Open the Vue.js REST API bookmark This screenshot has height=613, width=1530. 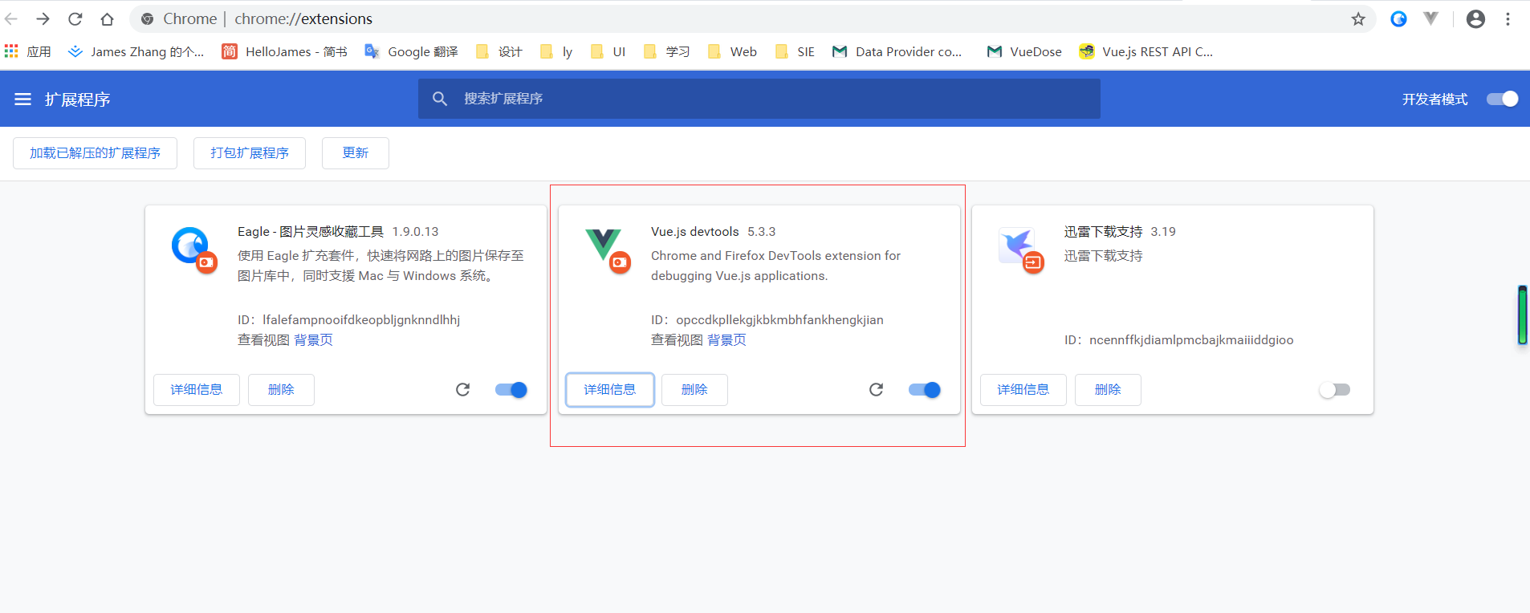[x=1146, y=51]
